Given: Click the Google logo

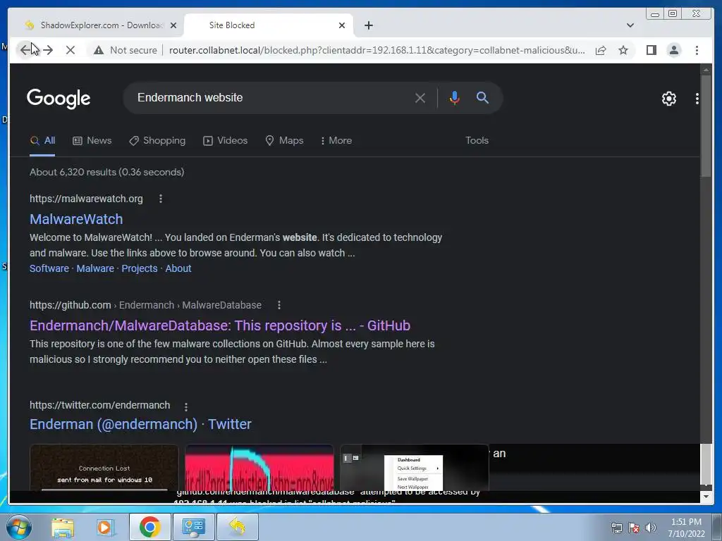Looking at the screenshot, I should pyautogui.click(x=59, y=99).
